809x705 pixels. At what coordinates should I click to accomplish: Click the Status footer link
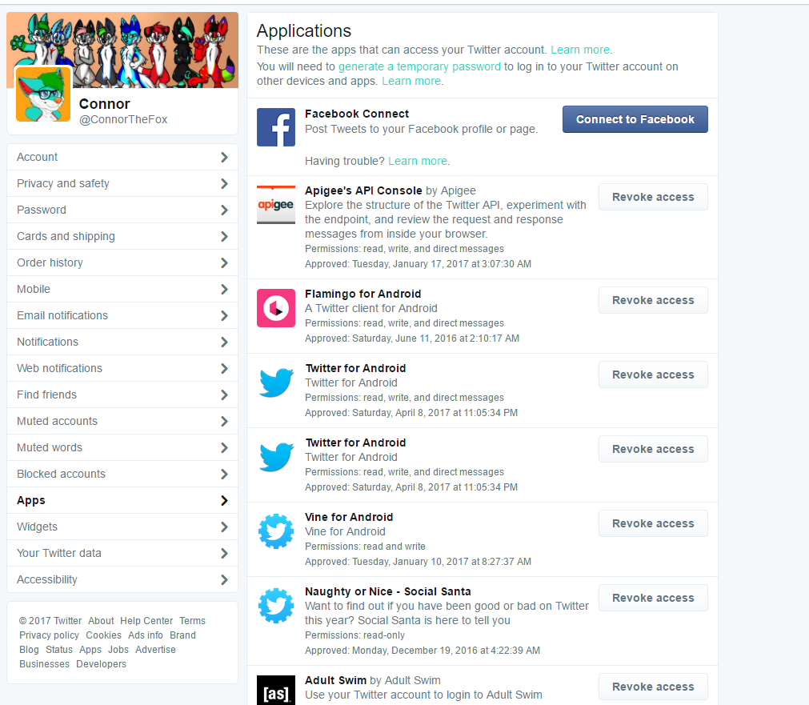[59, 649]
